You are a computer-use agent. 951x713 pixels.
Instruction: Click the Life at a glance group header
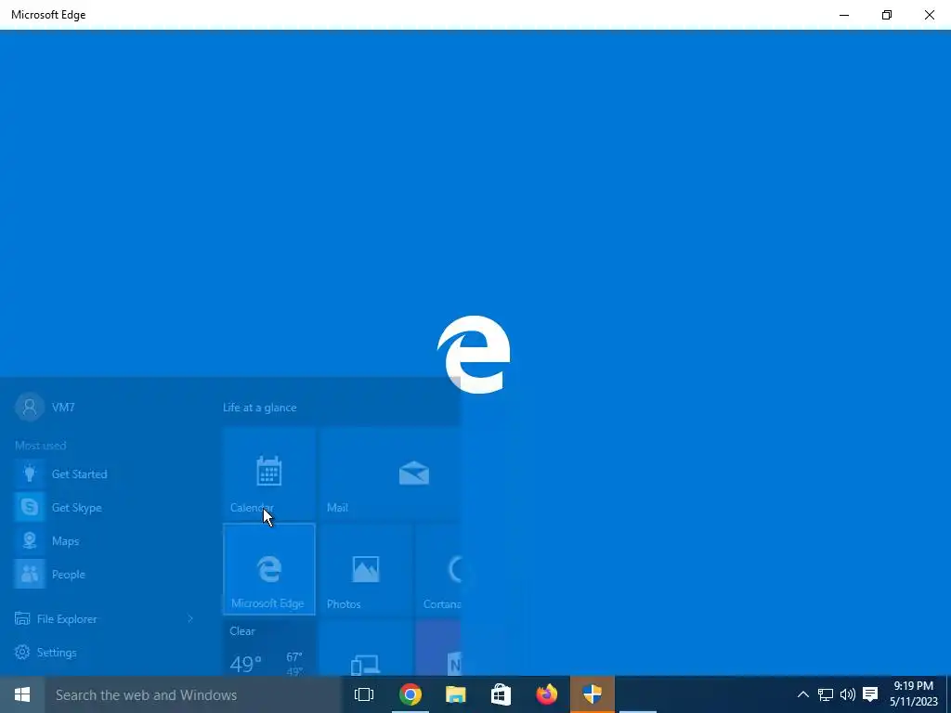260,408
